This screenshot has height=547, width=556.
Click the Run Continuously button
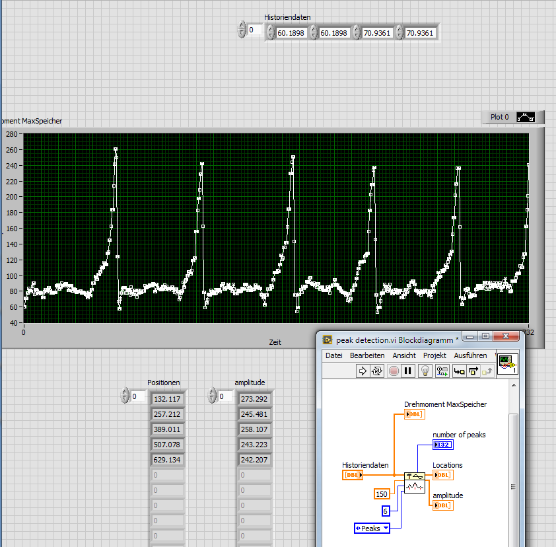click(378, 371)
